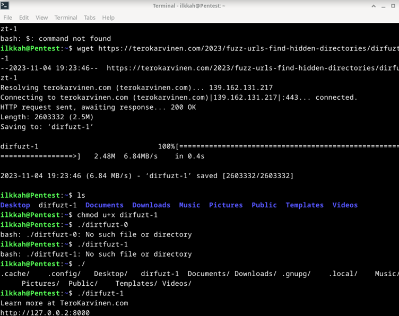
Task: Open the Help menu
Action: pyautogui.click(x=108, y=17)
